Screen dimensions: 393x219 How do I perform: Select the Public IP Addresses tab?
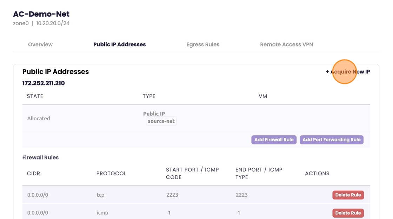coord(119,44)
